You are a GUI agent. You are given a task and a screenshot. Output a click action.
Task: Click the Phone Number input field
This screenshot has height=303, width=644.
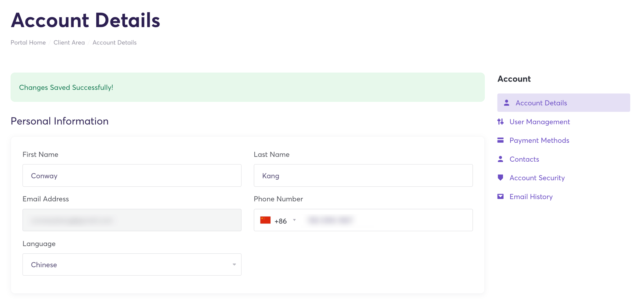tap(386, 220)
